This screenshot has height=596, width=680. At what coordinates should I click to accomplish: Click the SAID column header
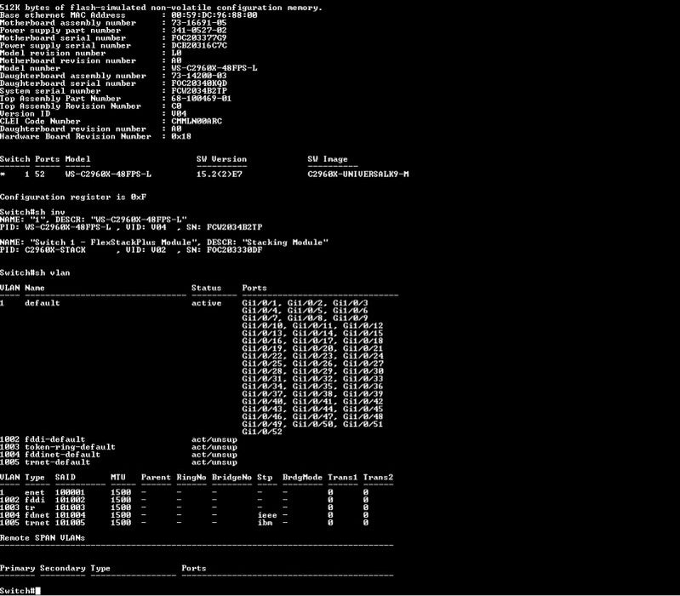coord(65,477)
